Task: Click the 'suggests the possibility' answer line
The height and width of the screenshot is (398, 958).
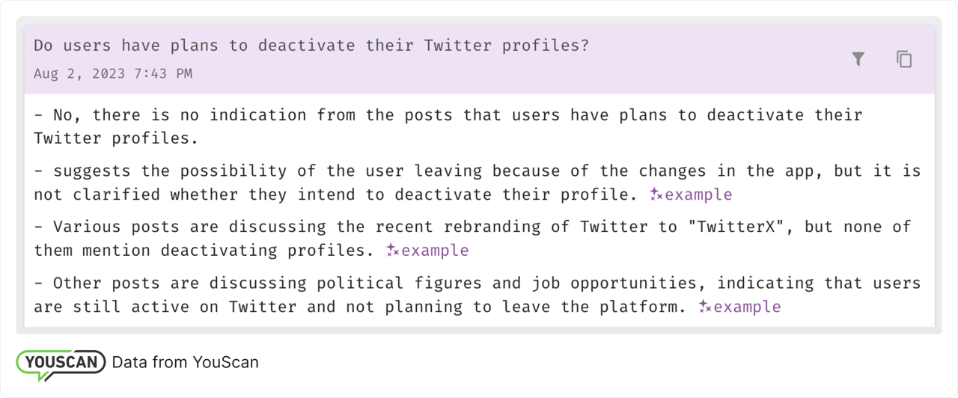Action: coord(477,171)
